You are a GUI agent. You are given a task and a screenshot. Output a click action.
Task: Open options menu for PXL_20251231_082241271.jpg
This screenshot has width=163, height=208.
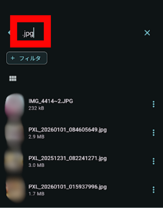pyautogui.click(x=153, y=161)
